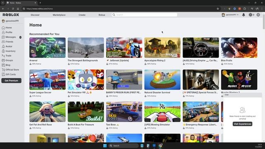Open the settings gear in the Roblox header

(x=258, y=15)
